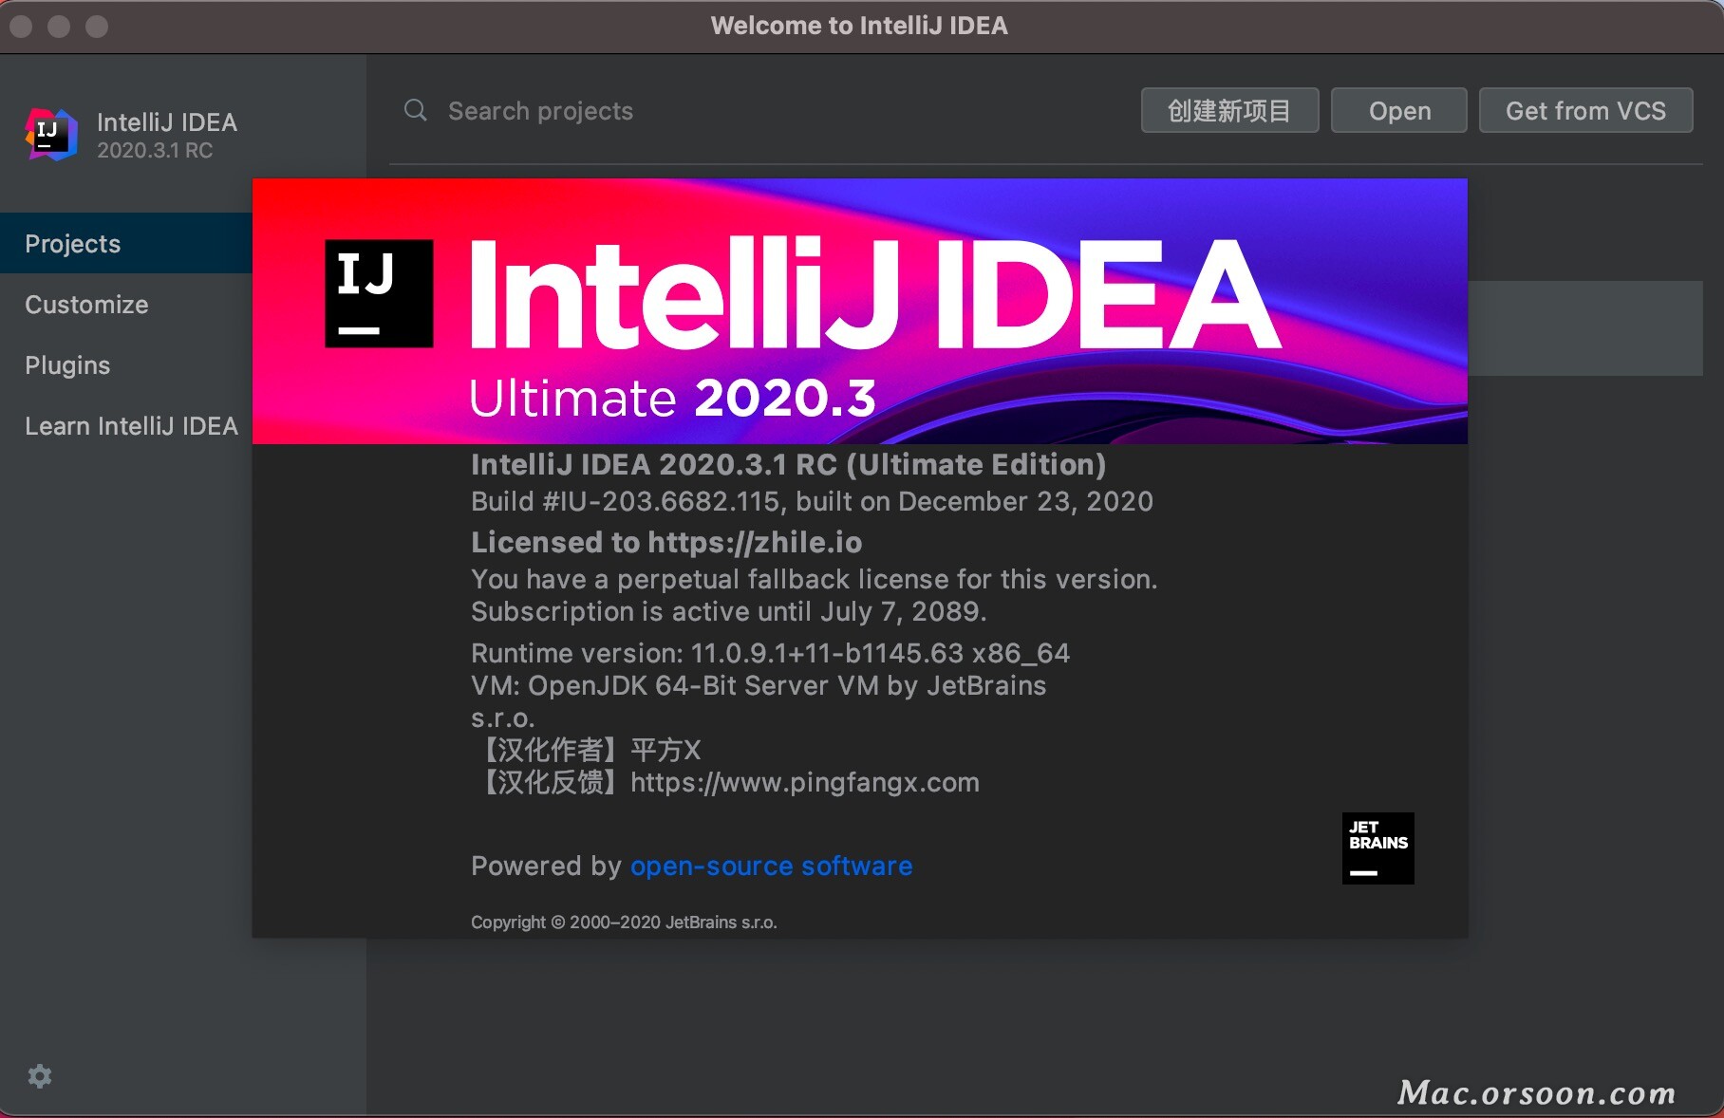
Task: Click the IJ logo on splash banner
Action: pyautogui.click(x=379, y=293)
